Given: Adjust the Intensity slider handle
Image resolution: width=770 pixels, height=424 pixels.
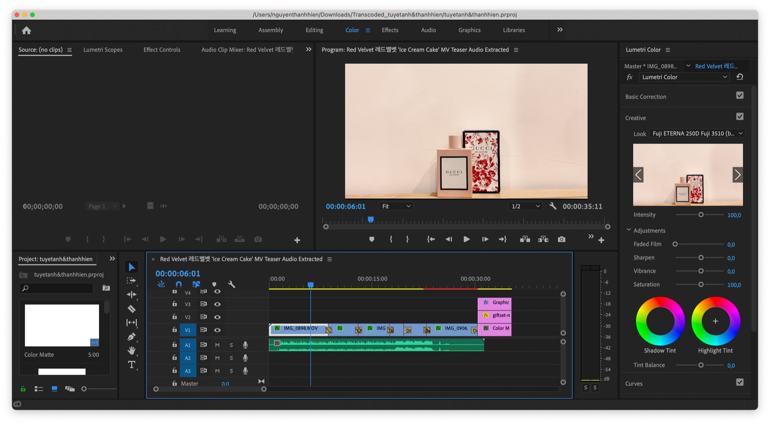Looking at the screenshot, I should [x=701, y=215].
